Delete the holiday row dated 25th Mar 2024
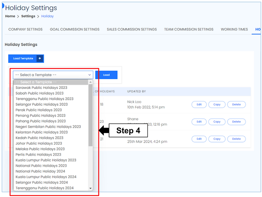The height and width of the screenshot is (197, 262). pos(236,139)
